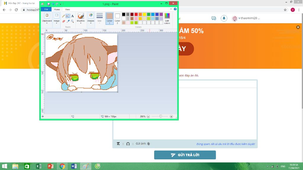
Task: Click the Paint zoom slider handle
Action: click(161, 116)
